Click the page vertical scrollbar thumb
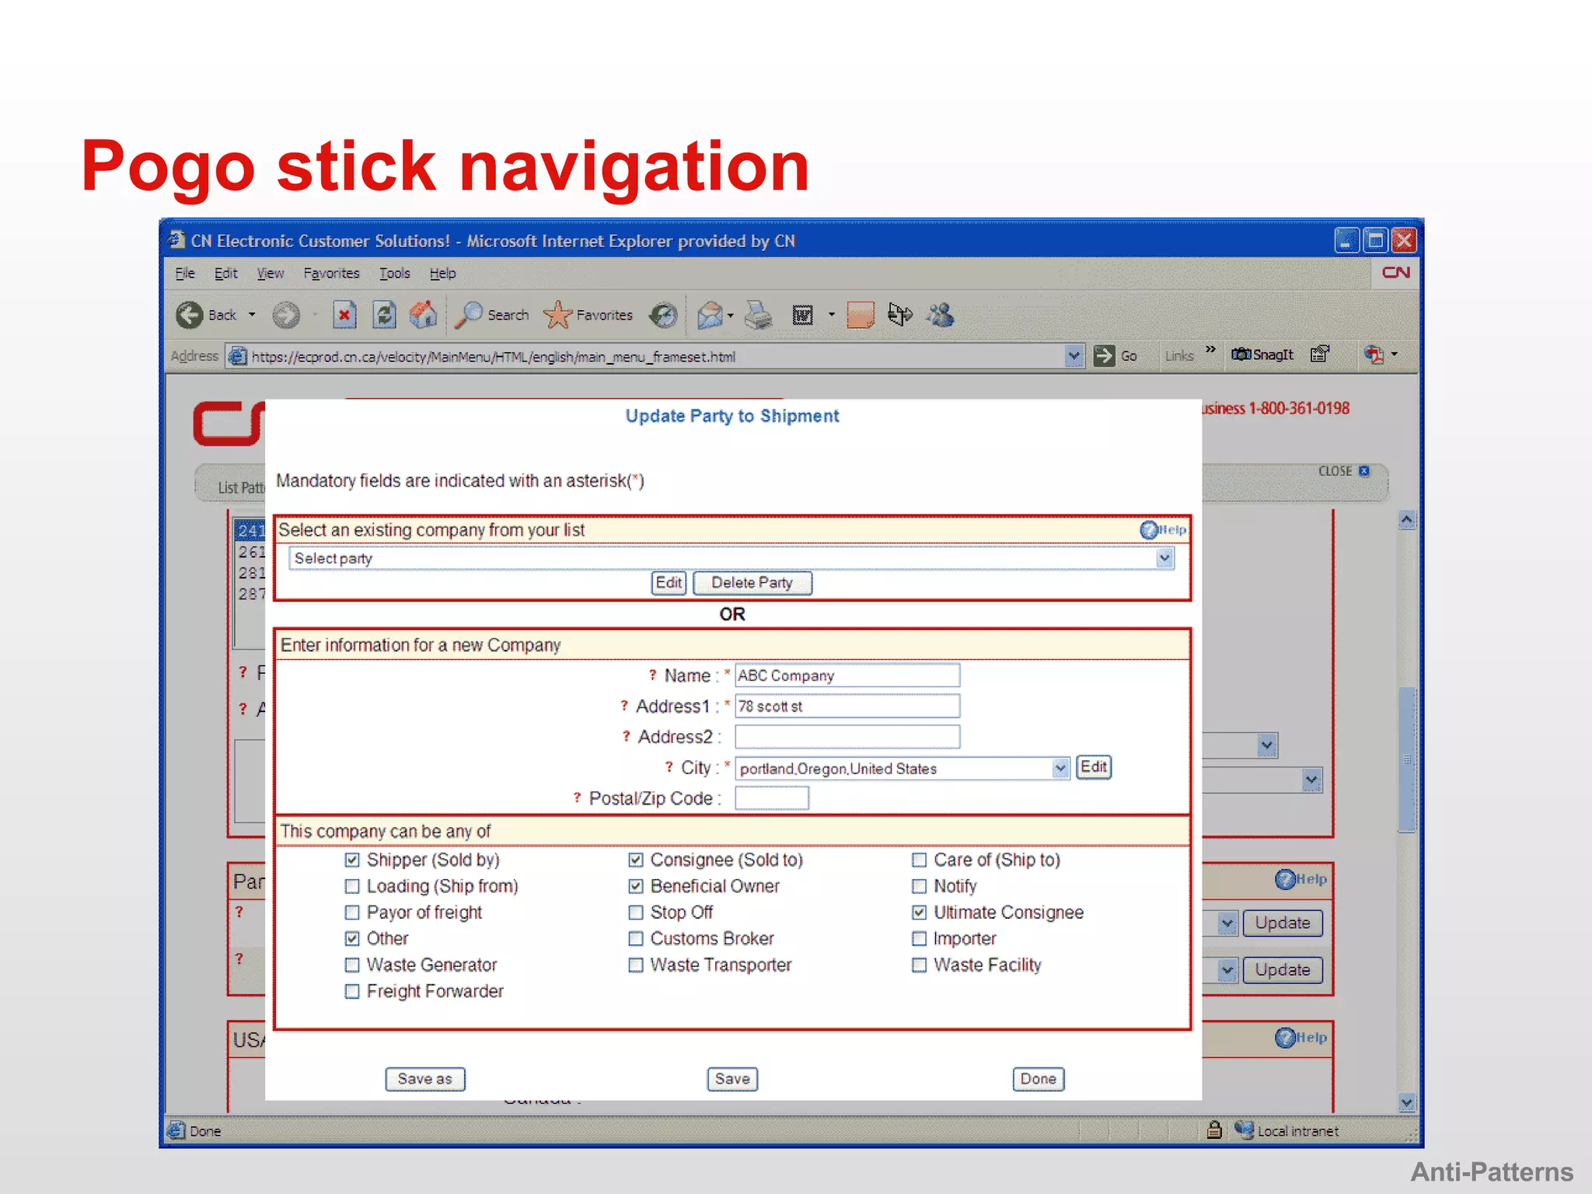This screenshot has width=1592, height=1194. (x=1406, y=760)
